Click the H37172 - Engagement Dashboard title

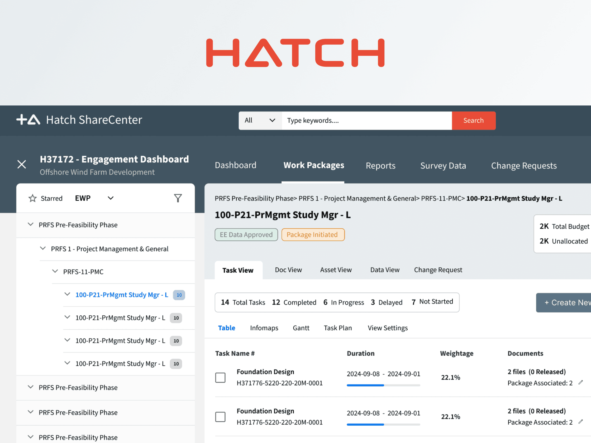point(114,160)
